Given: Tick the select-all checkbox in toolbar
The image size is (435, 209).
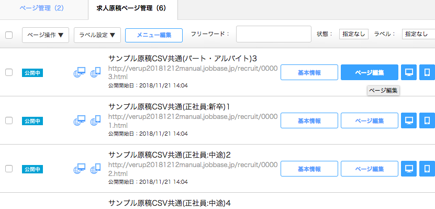Looking at the screenshot, I should pos(9,35).
